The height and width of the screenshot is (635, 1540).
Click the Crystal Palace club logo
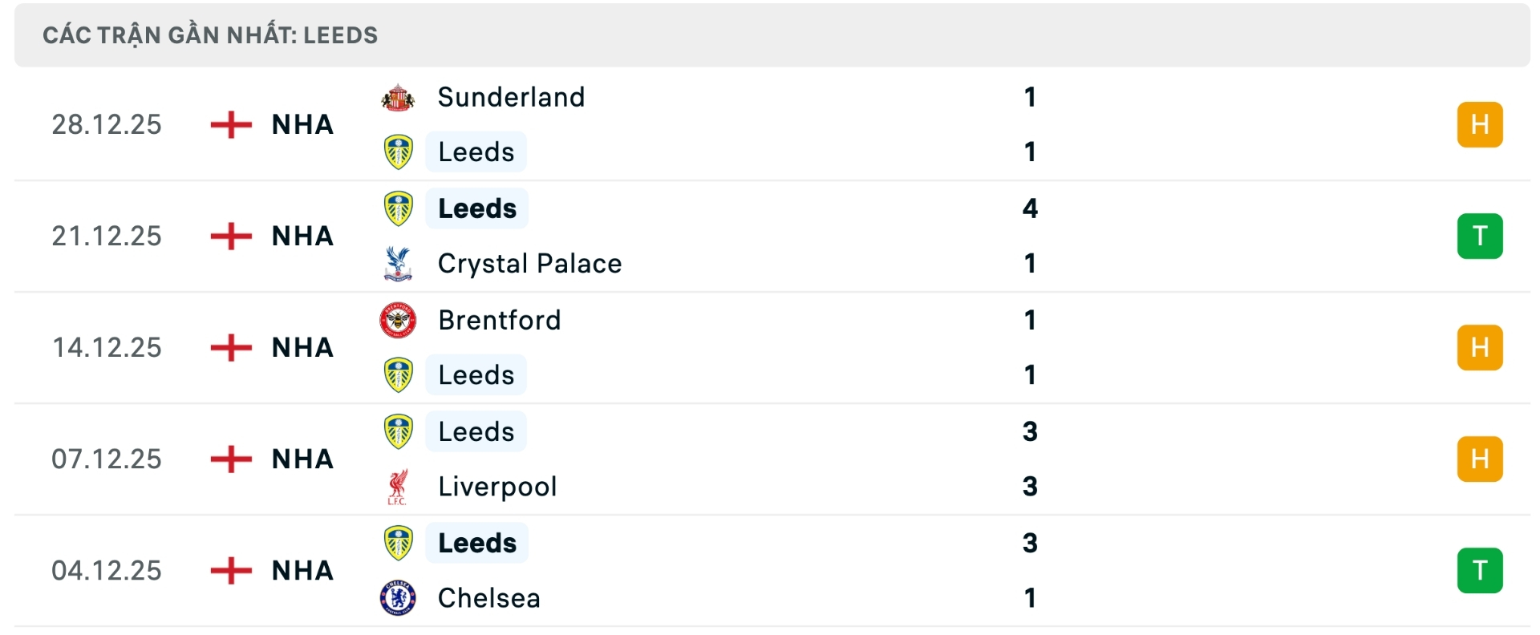click(x=399, y=263)
